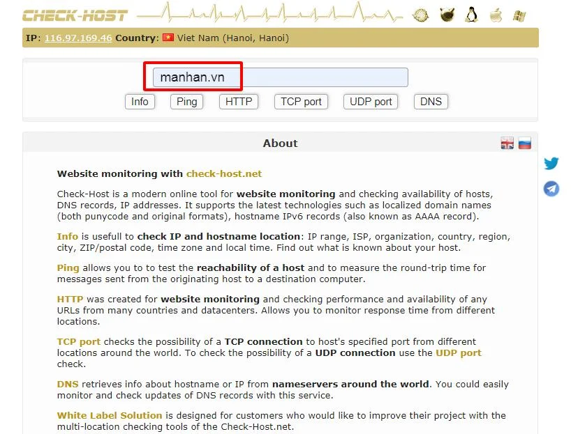Click the Windows flag icon

(519, 15)
